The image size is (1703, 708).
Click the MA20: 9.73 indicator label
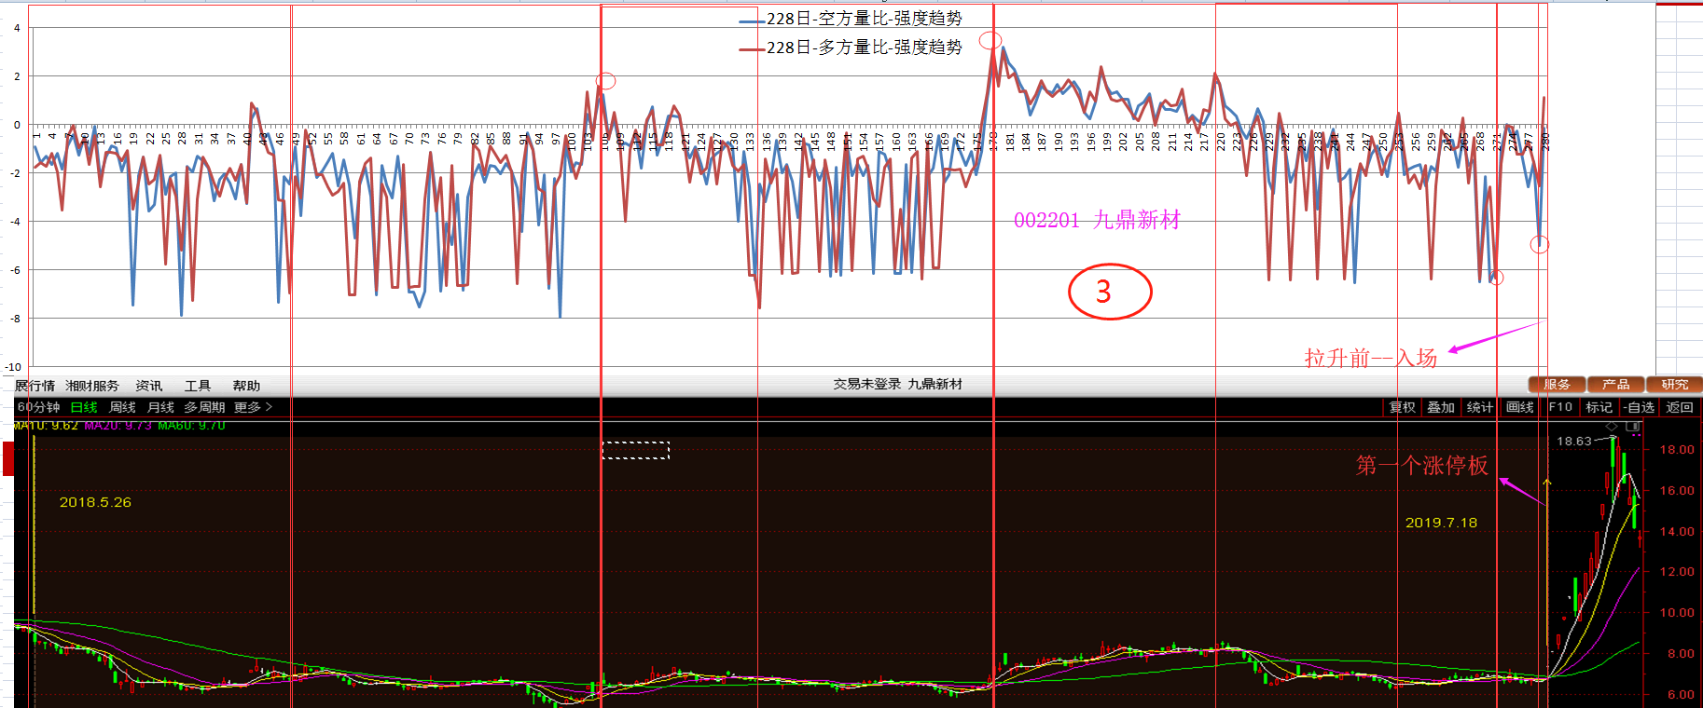click(x=118, y=426)
